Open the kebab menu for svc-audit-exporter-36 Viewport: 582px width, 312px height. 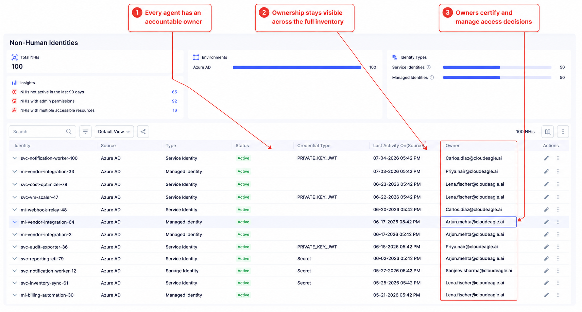click(558, 247)
